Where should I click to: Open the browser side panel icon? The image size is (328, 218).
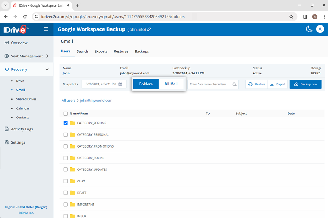pos(305,17)
